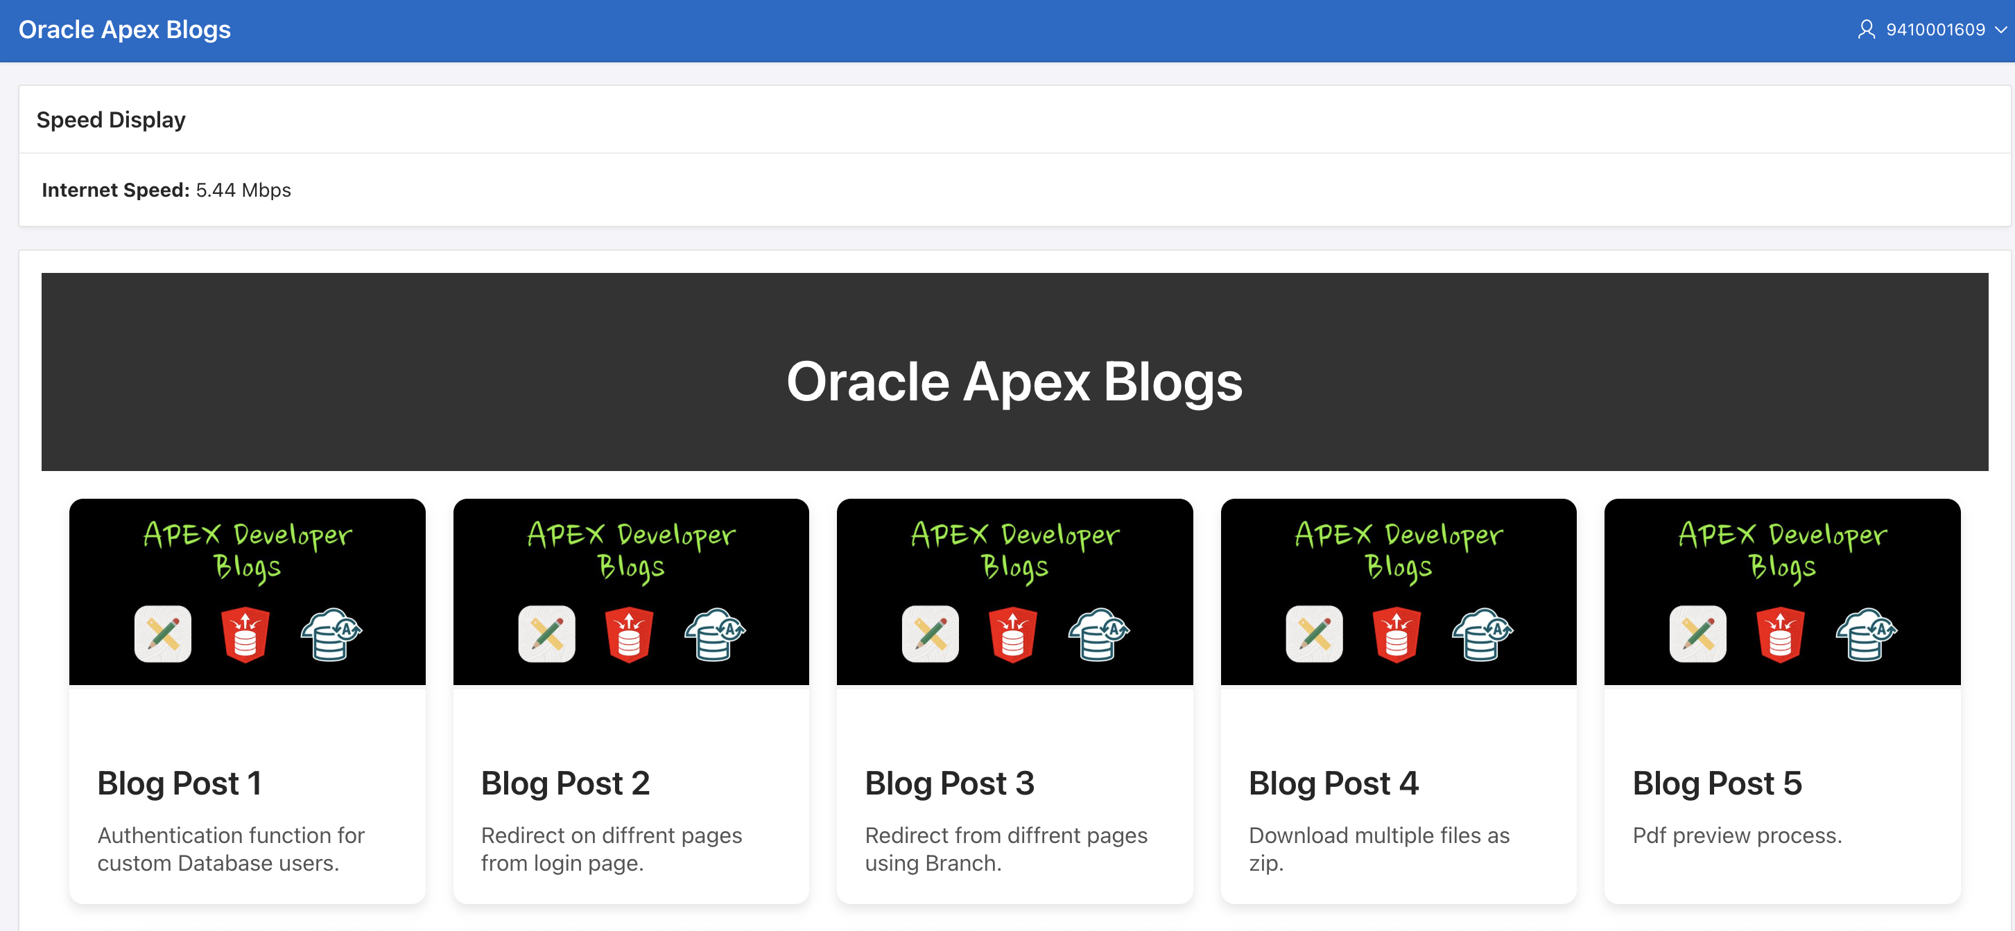Click the Speed Display region heading
The image size is (2015, 931).
(x=111, y=120)
